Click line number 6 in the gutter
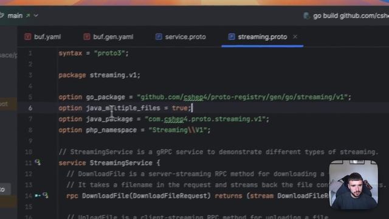Screen dimensions: 389x219 tap(30, 108)
